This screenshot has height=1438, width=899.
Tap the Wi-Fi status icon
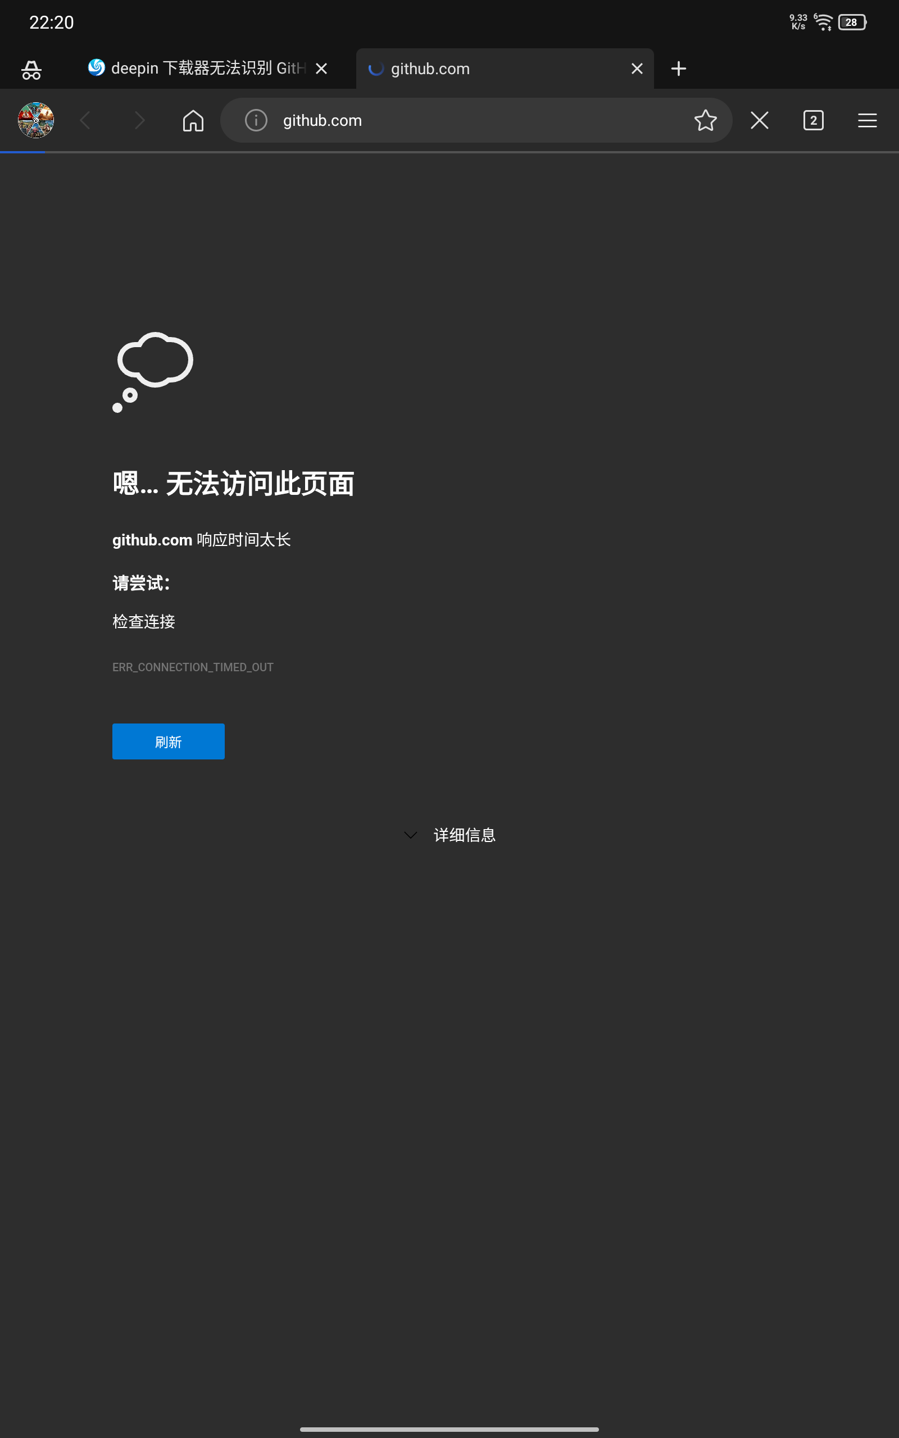823,22
